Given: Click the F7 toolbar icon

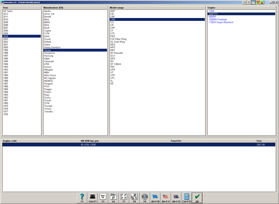Looking at the screenshot, I should pyautogui.click(x=124, y=198).
